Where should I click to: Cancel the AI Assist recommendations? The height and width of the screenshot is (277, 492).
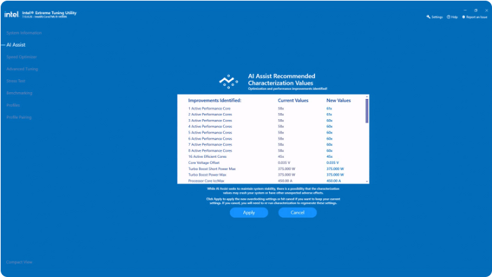point(298,213)
